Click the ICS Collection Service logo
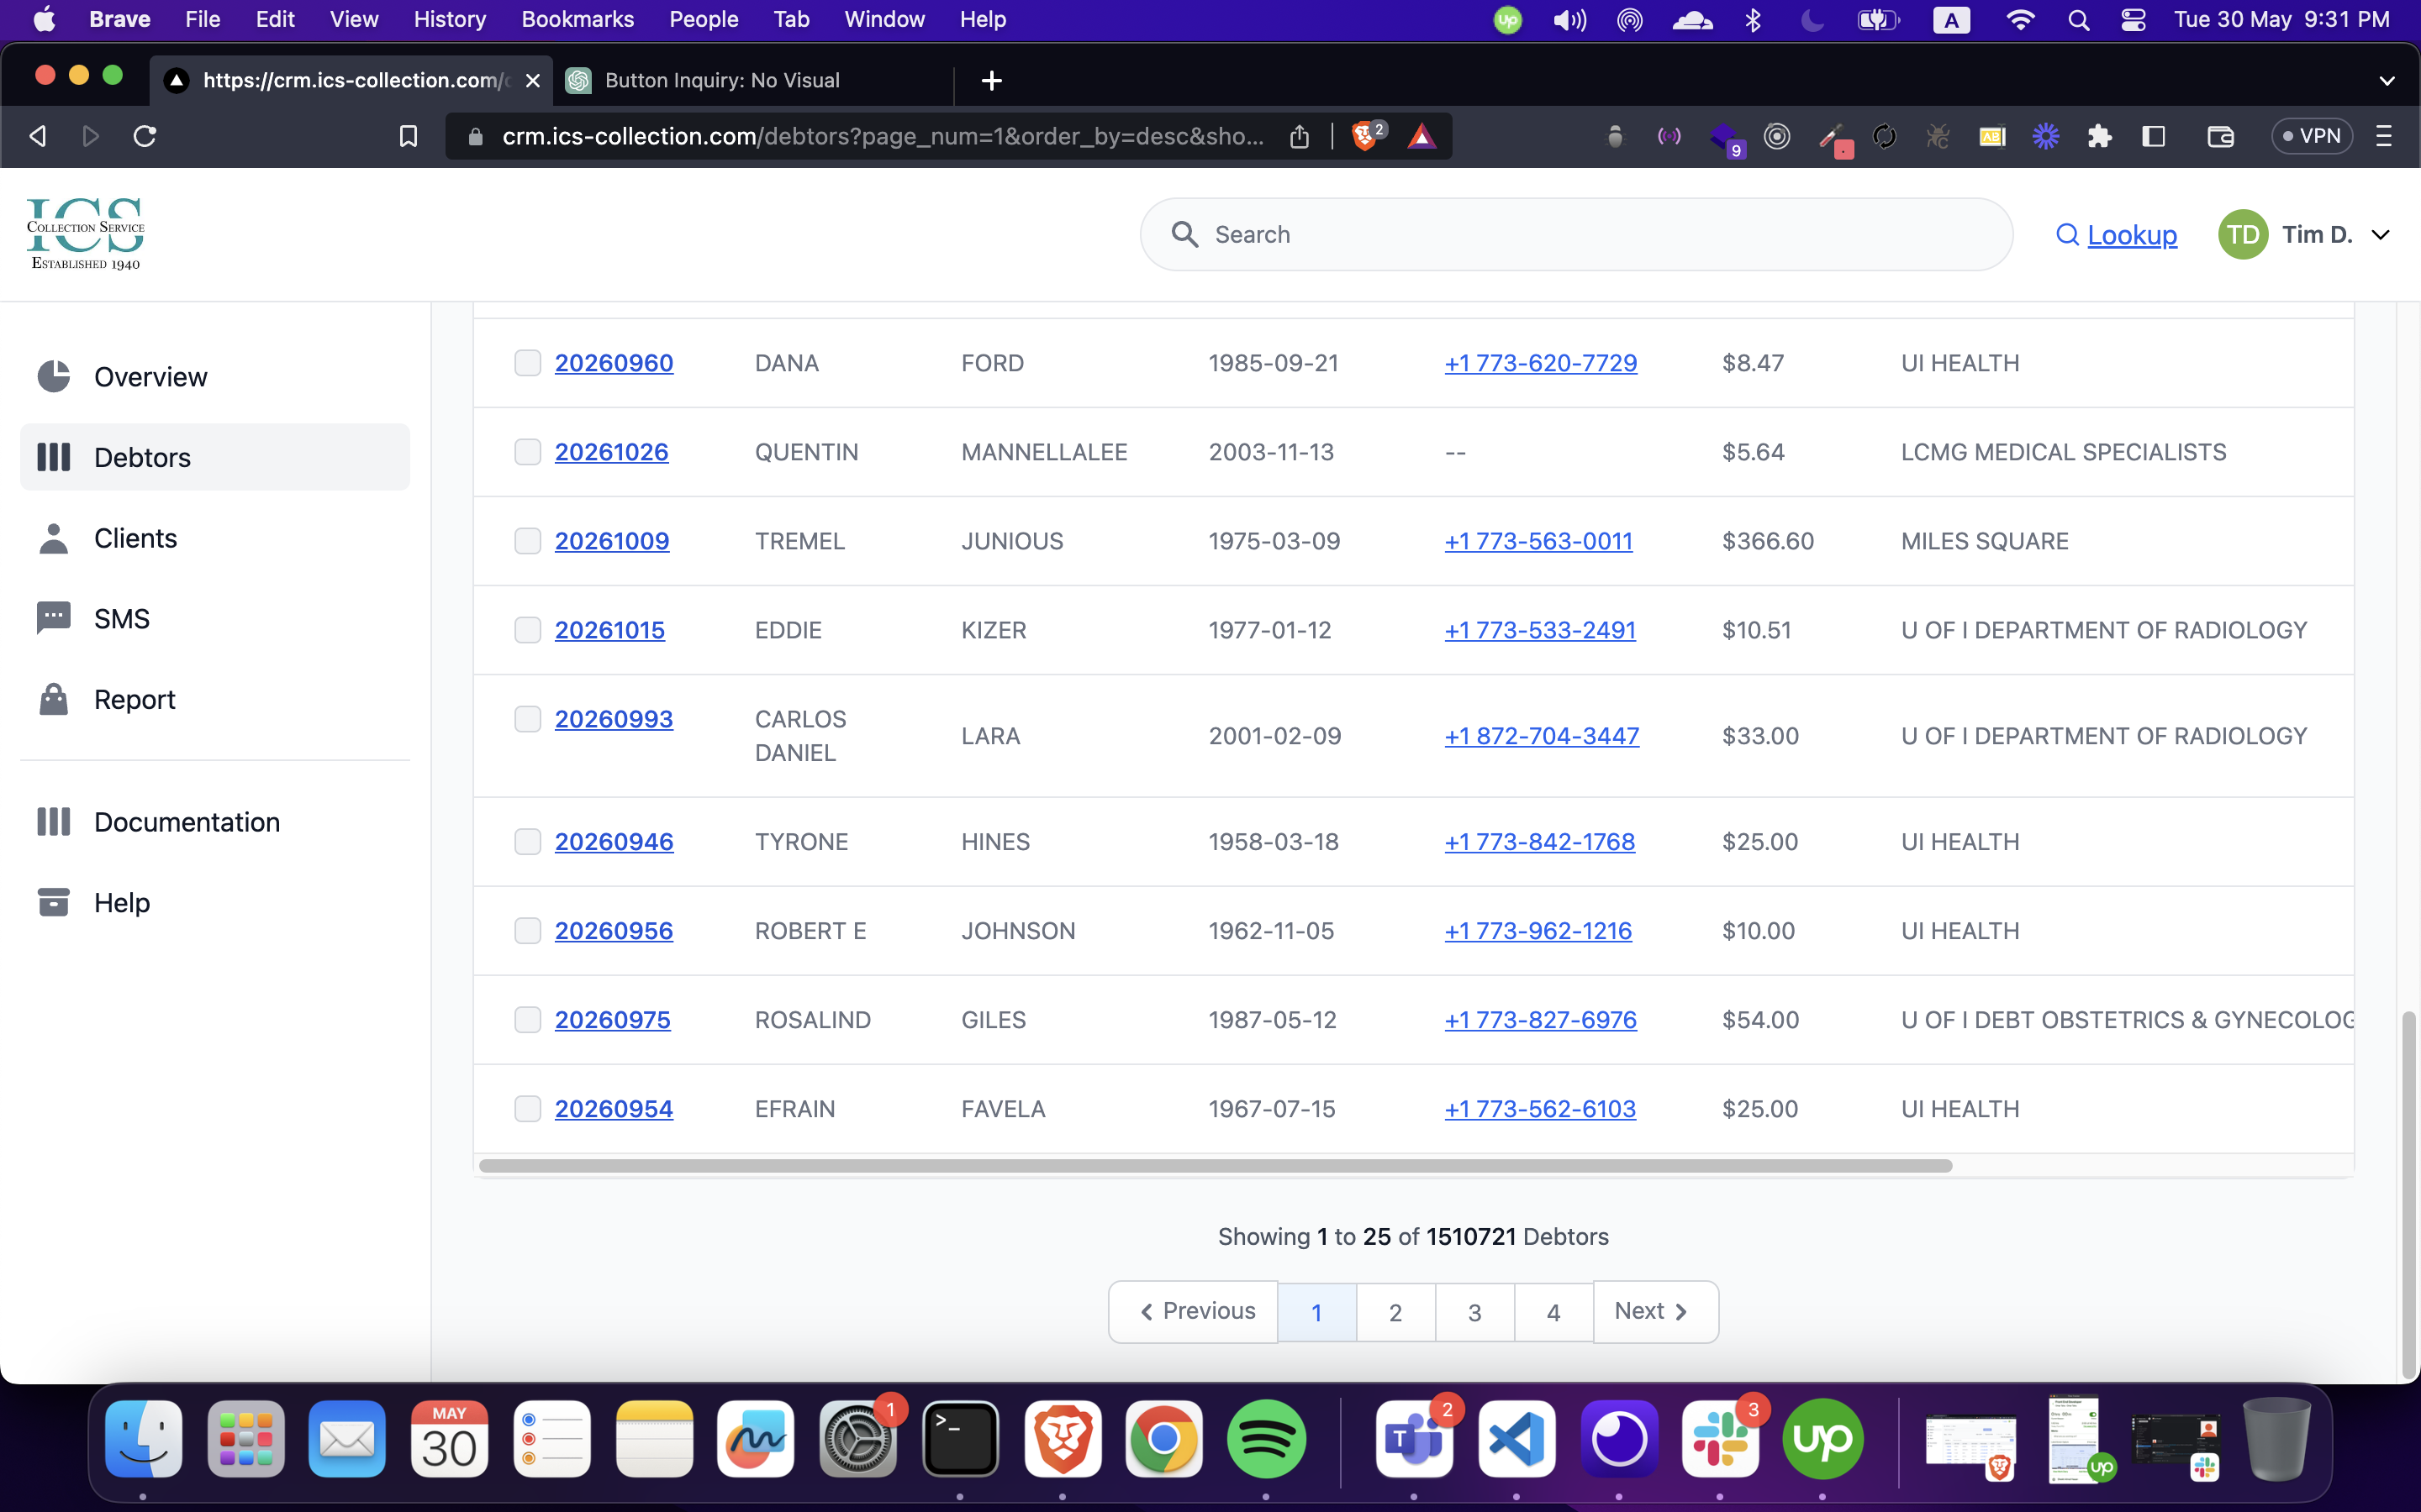Image resolution: width=2421 pixels, height=1512 pixels. (x=85, y=233)
